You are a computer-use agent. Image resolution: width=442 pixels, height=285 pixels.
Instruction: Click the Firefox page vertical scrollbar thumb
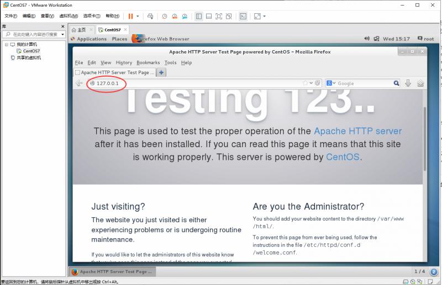click(425, 139)
